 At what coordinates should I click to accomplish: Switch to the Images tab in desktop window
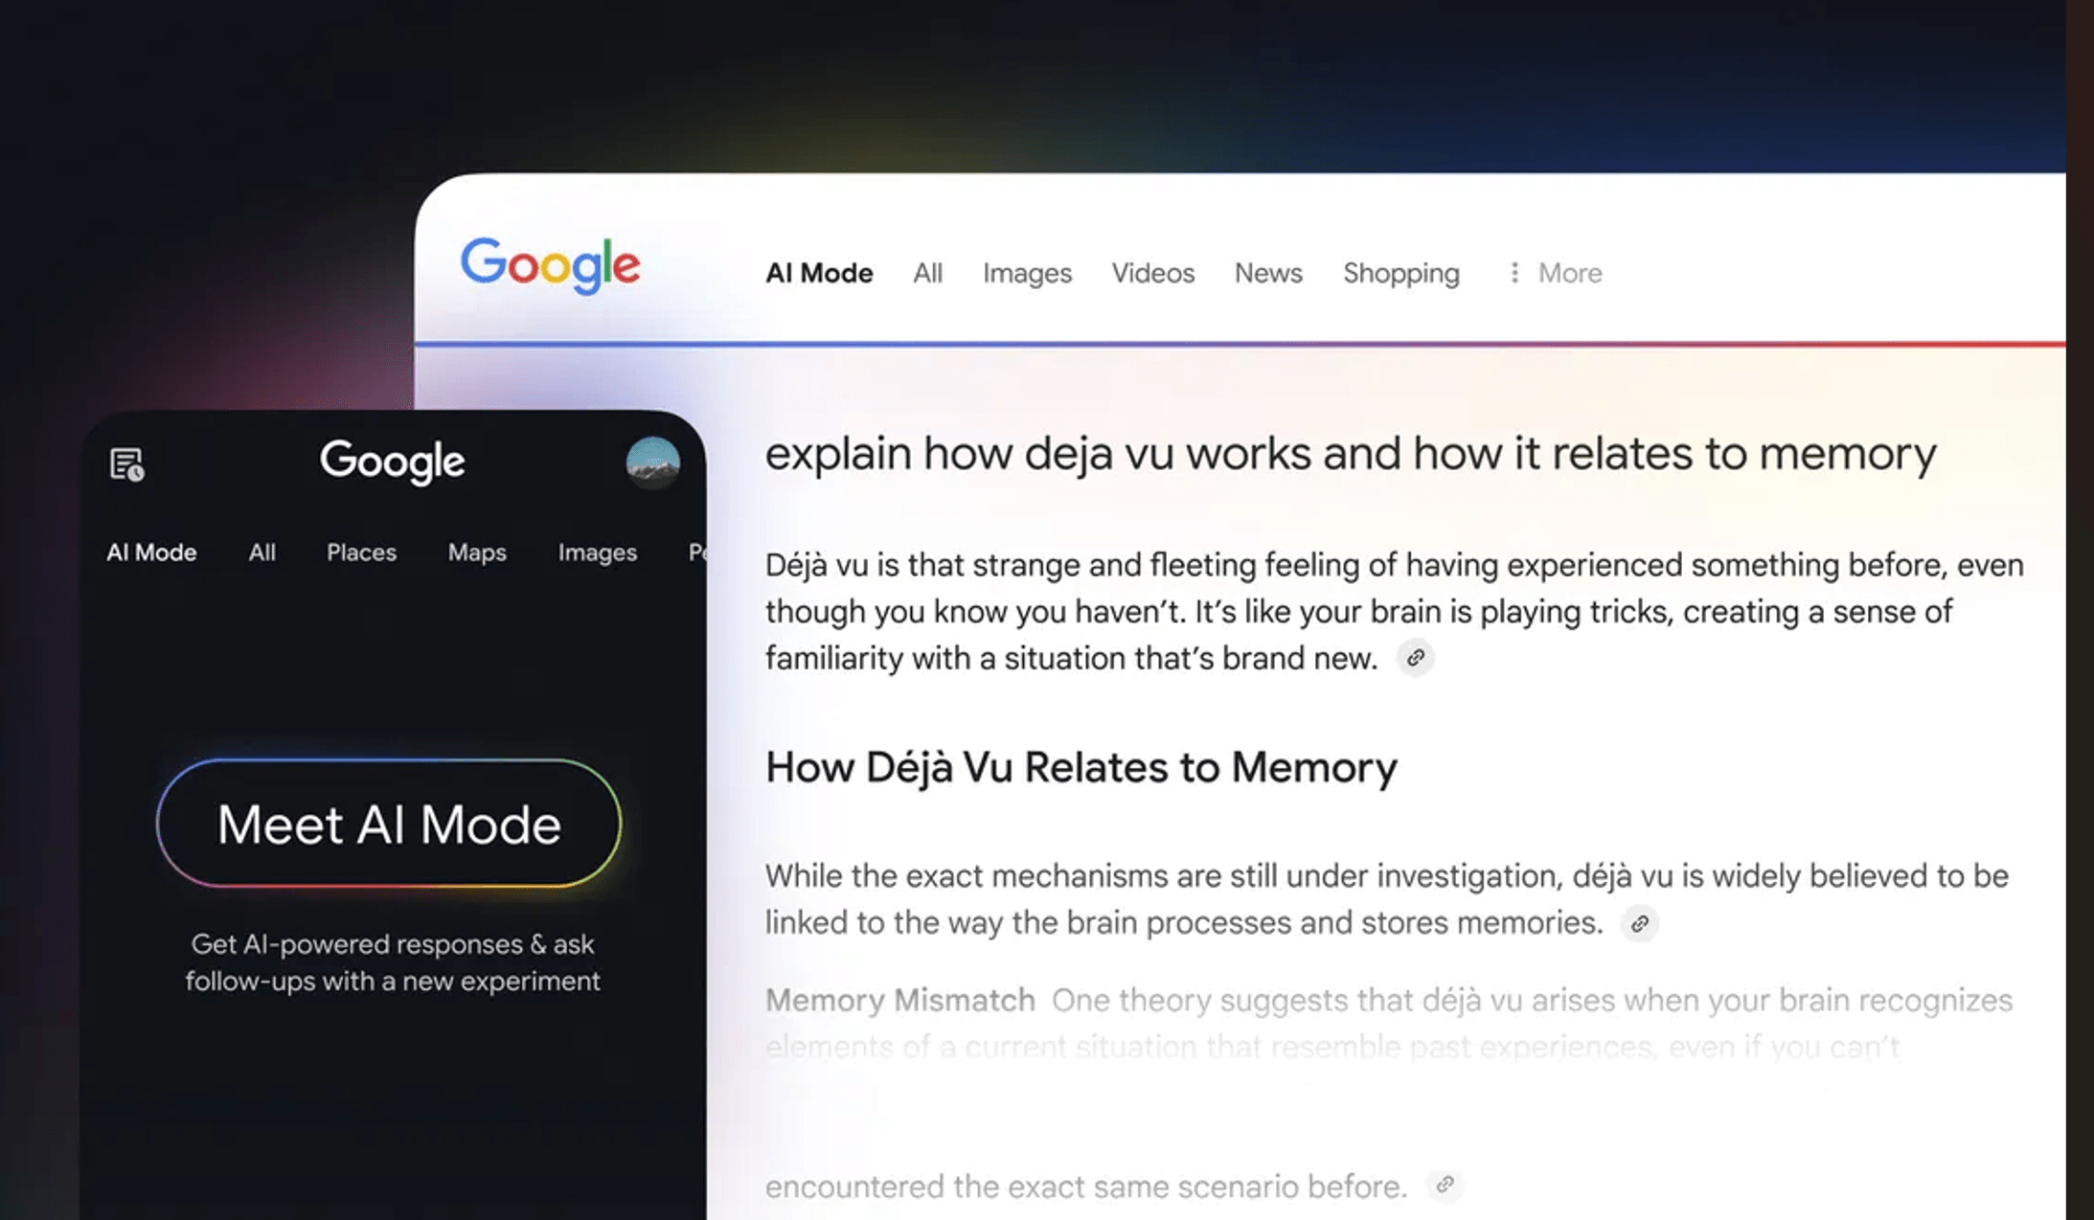tap(1027, 274)
